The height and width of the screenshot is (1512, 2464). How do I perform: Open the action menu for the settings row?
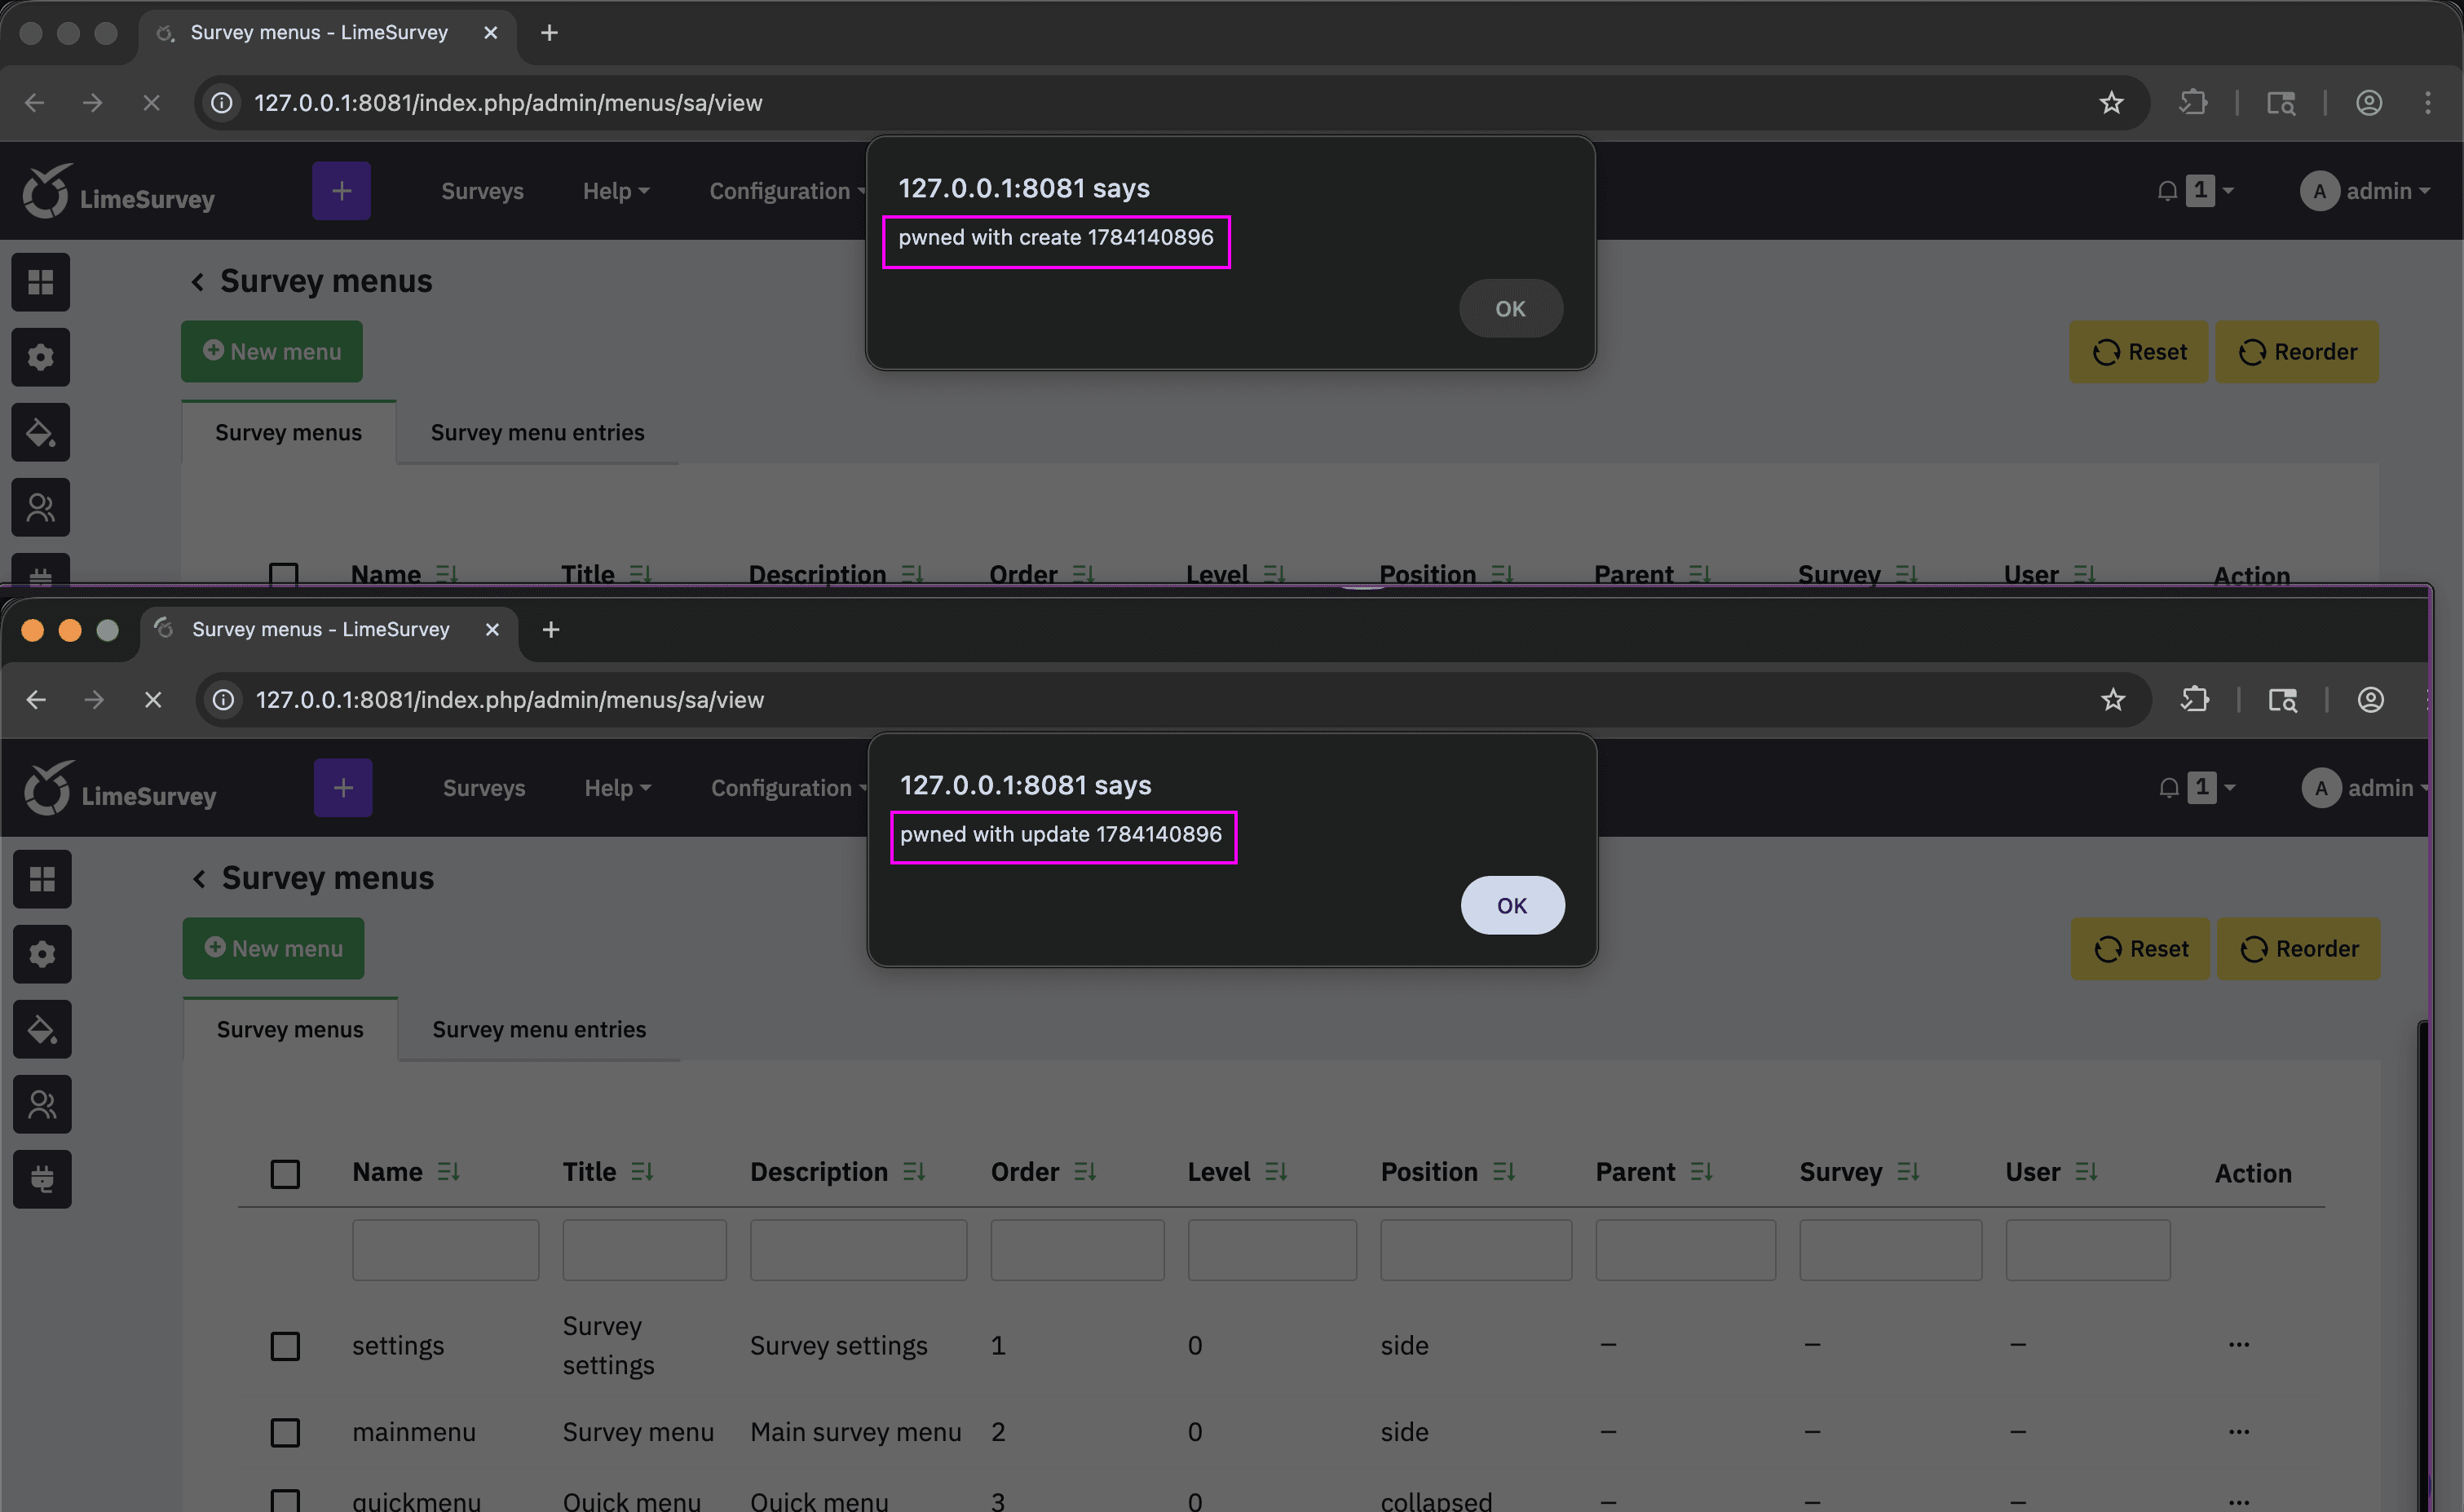[x=2239, y=1345]
